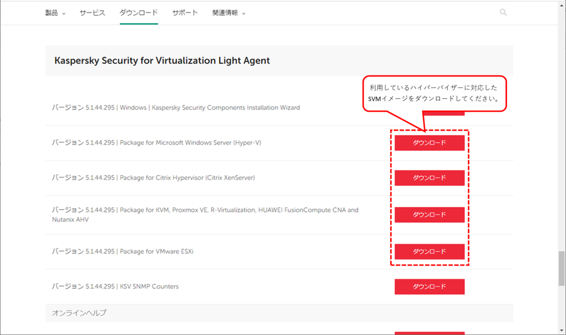Click the Package for KVM, Proxmox VE text

(205, 215)
